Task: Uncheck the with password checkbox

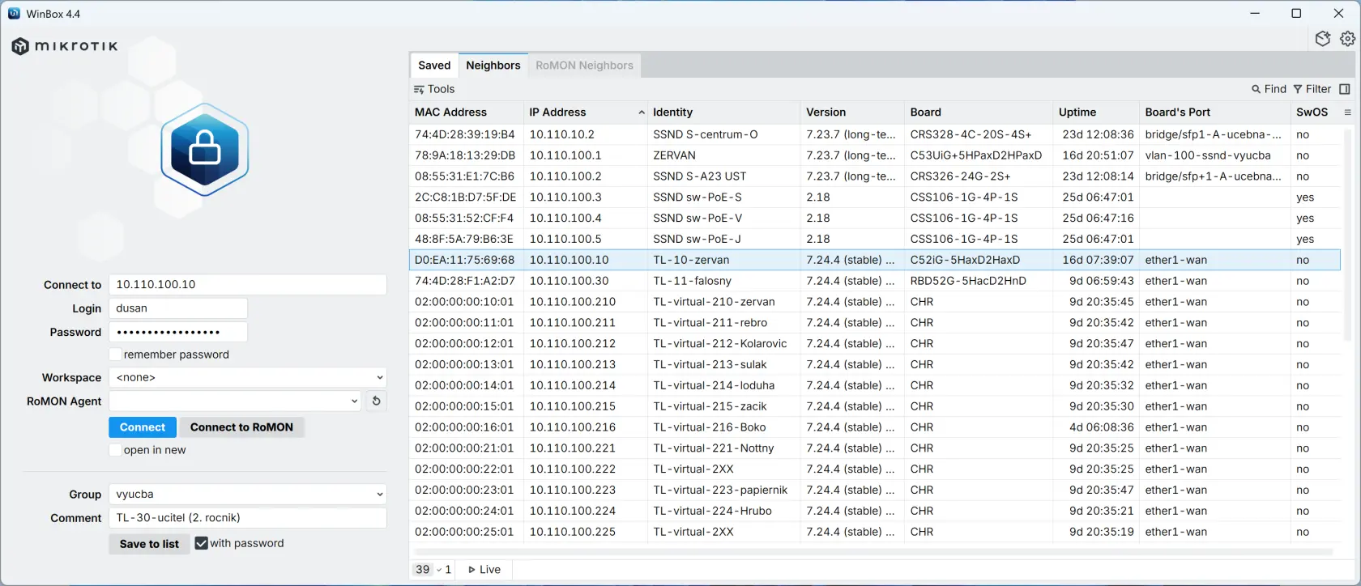Action: [x=202, y=543]
